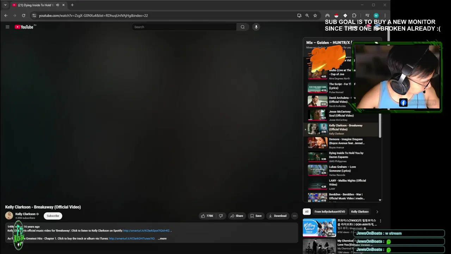Image resolution: width=451 pixels, height=254 pixels.
Task: Mute the tab audio speaker icon
Action: click(57, 5)
